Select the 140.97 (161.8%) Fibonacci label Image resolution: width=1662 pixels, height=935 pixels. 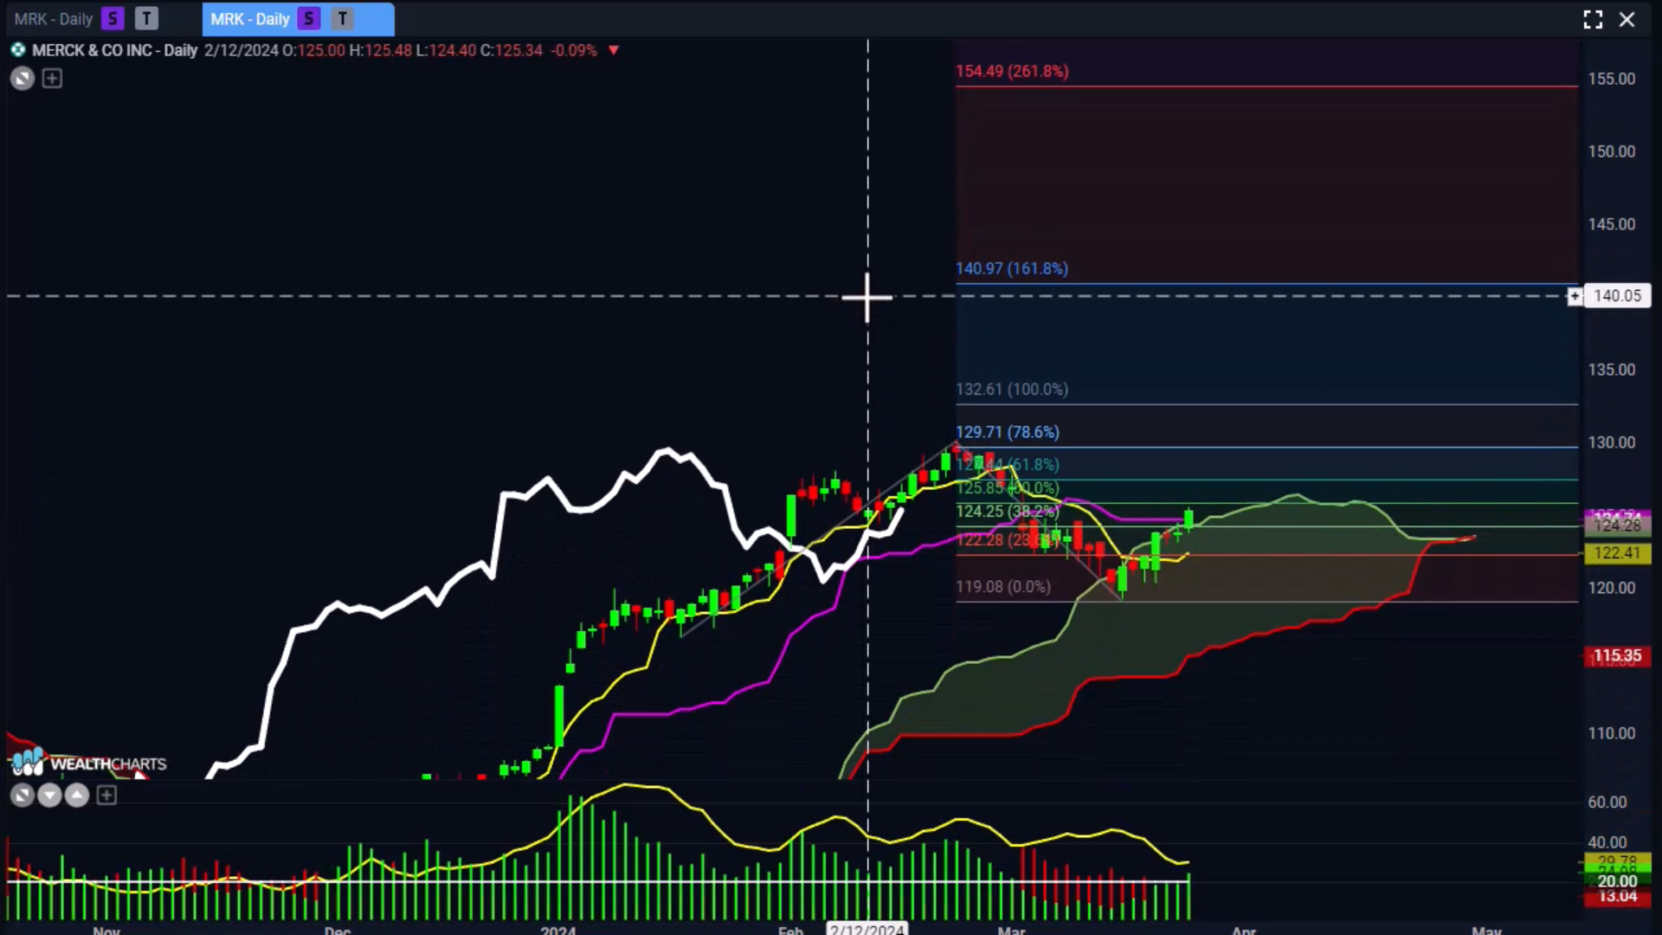pyautogui.click(x=1012, y=268)
